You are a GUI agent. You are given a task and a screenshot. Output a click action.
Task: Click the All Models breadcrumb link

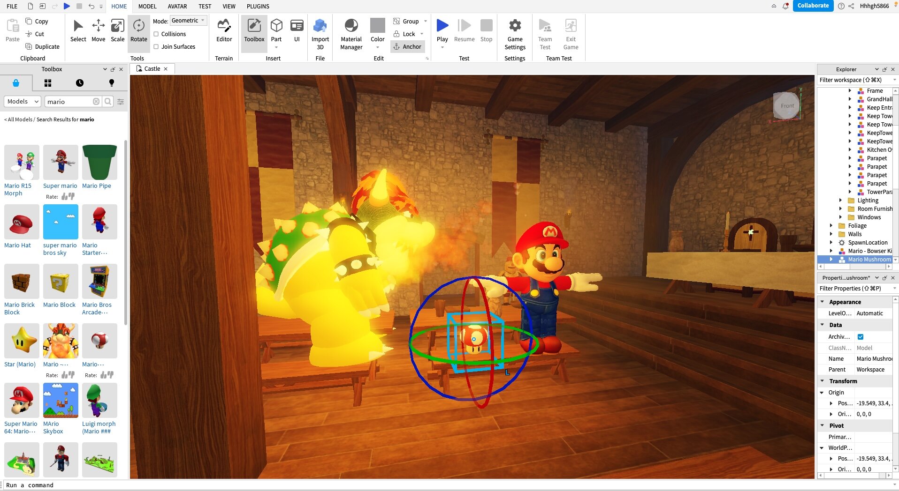(20, 119)
